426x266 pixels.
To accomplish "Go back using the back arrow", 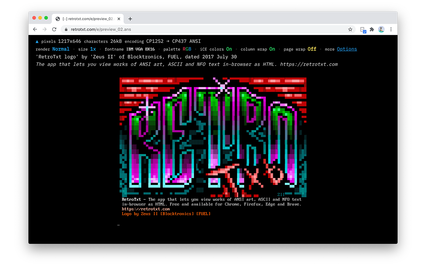I will pos(35,29).
